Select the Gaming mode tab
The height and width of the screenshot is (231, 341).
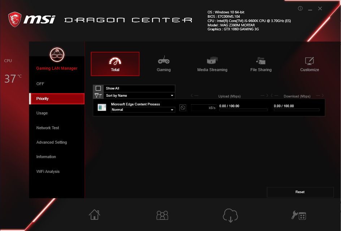pyautogui.click(x=164, y=64)
